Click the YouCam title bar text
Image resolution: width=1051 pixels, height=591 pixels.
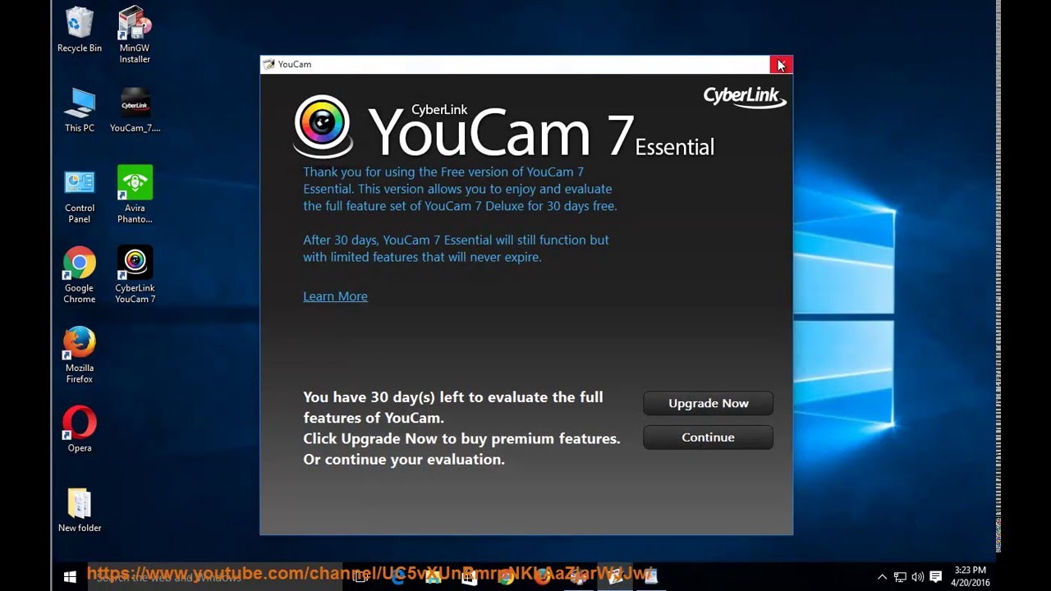click(x=294, y=64)
